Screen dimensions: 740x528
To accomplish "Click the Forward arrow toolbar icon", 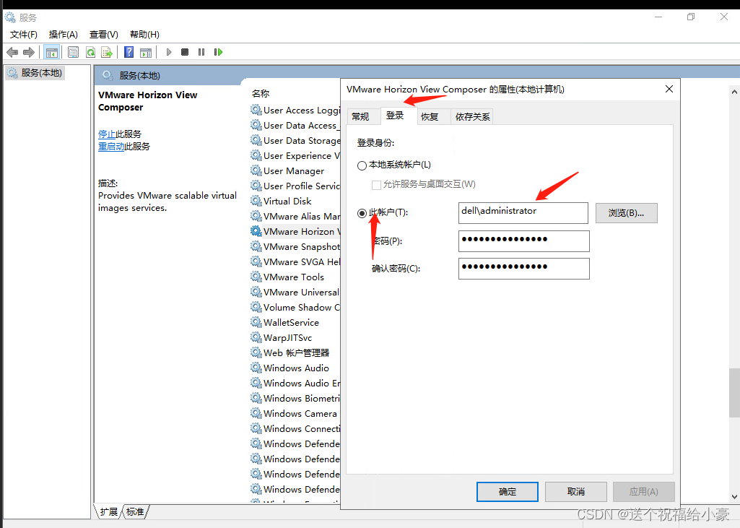I will 29,52.
